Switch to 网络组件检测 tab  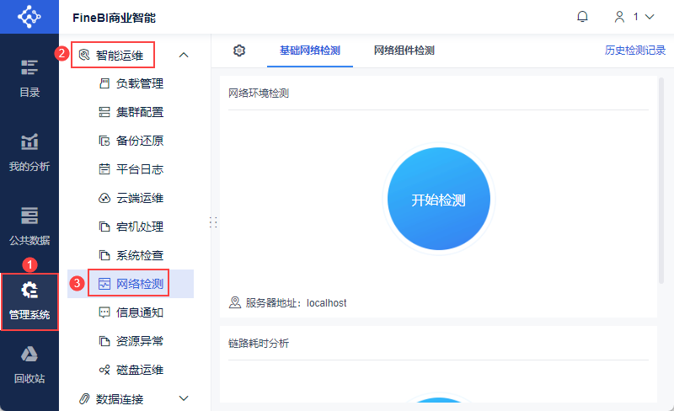pyautogui.click(x=404, y=51)
